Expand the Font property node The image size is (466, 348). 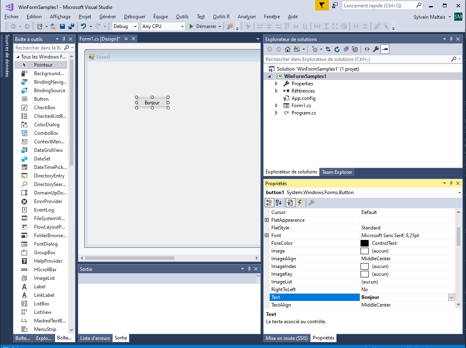pyautogui.click(x=267, y=236)
